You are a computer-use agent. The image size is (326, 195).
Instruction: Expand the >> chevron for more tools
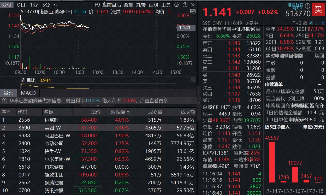pos(193,4)
